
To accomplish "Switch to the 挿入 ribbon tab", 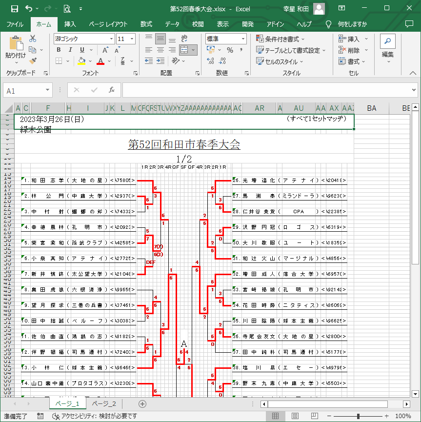I will click(70, 24).
